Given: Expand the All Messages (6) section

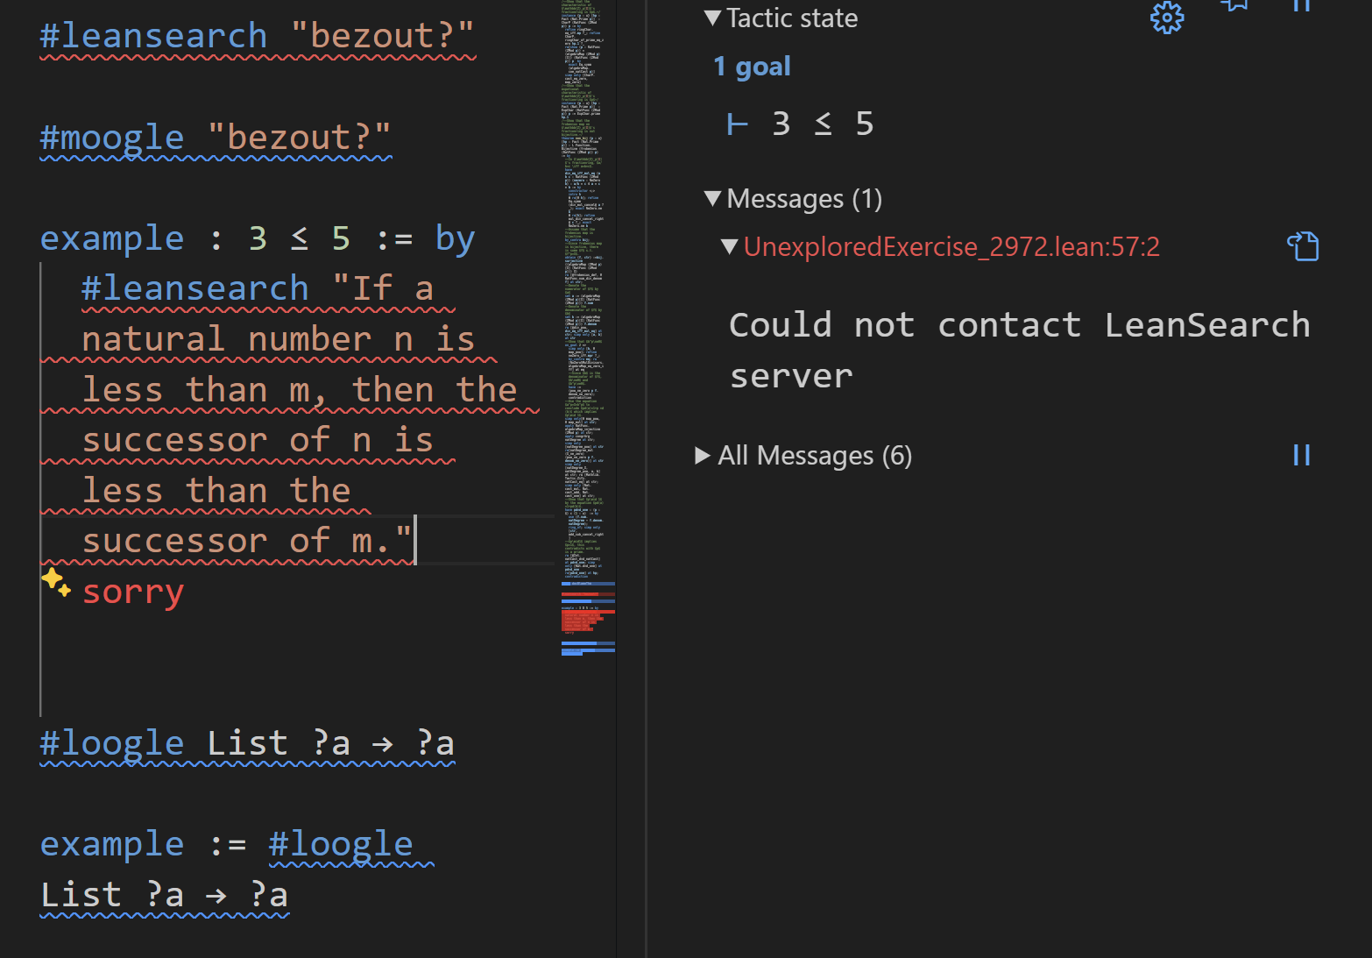Looking at the screenshot, I should pos(703,455).
